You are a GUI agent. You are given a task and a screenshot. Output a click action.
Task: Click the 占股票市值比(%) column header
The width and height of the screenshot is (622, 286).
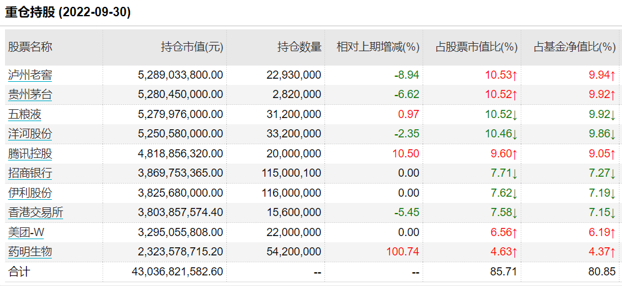[x=477, y=47]
